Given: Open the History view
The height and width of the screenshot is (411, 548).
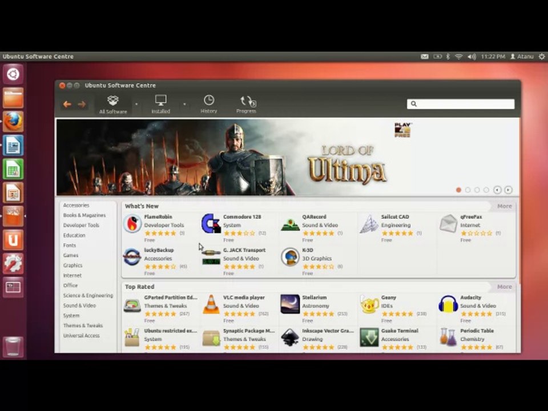Looking at the screenshot, I should [209, 104].
